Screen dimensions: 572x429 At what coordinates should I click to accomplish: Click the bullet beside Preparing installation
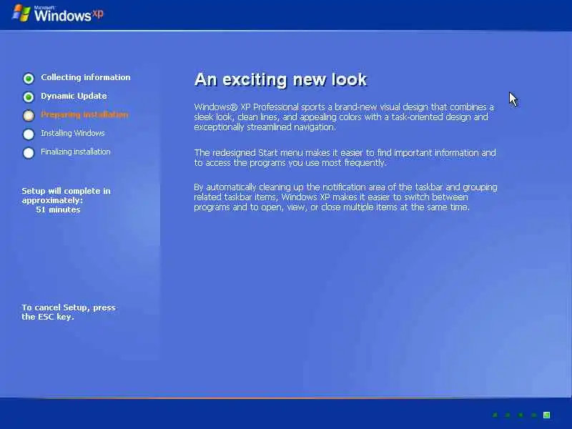29,115
